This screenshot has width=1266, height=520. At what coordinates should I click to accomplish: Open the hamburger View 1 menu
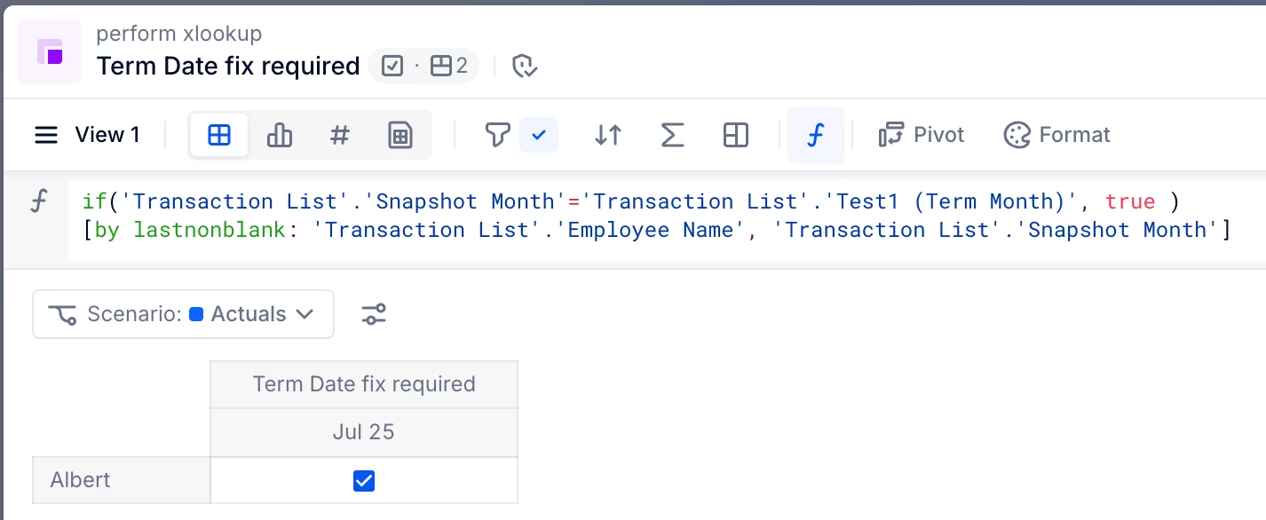coord(46,135)
